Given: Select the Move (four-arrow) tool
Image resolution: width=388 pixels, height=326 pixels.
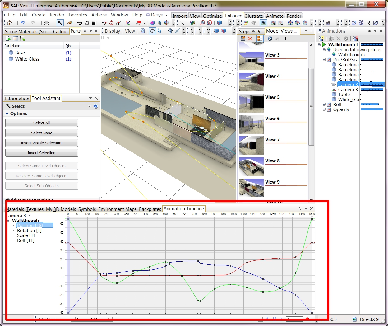Looking at the screenshot, I should coord(80,23).
